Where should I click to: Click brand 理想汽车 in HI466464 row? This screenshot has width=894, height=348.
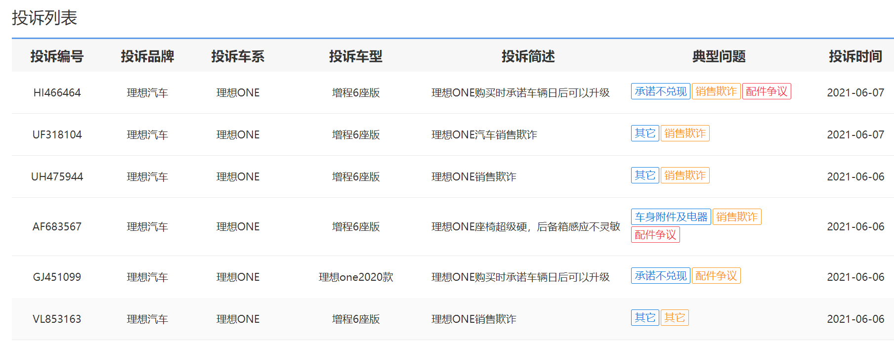tap(147, 92)
